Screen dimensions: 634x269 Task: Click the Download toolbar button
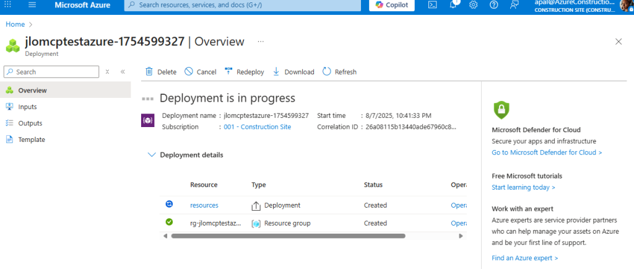[293, 72]
